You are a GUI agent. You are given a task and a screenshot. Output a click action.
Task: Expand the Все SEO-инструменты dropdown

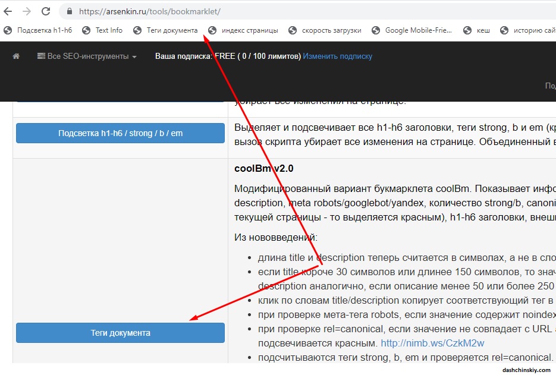87,56
